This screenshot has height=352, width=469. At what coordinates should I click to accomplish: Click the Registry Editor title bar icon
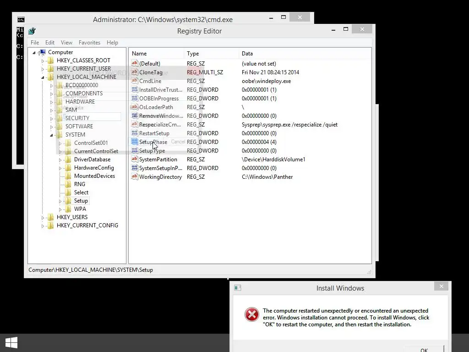click(x=32, y=31)
